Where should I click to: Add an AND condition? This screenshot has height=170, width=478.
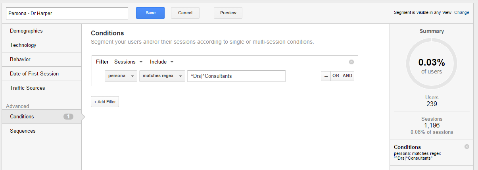tap(347, 76)
